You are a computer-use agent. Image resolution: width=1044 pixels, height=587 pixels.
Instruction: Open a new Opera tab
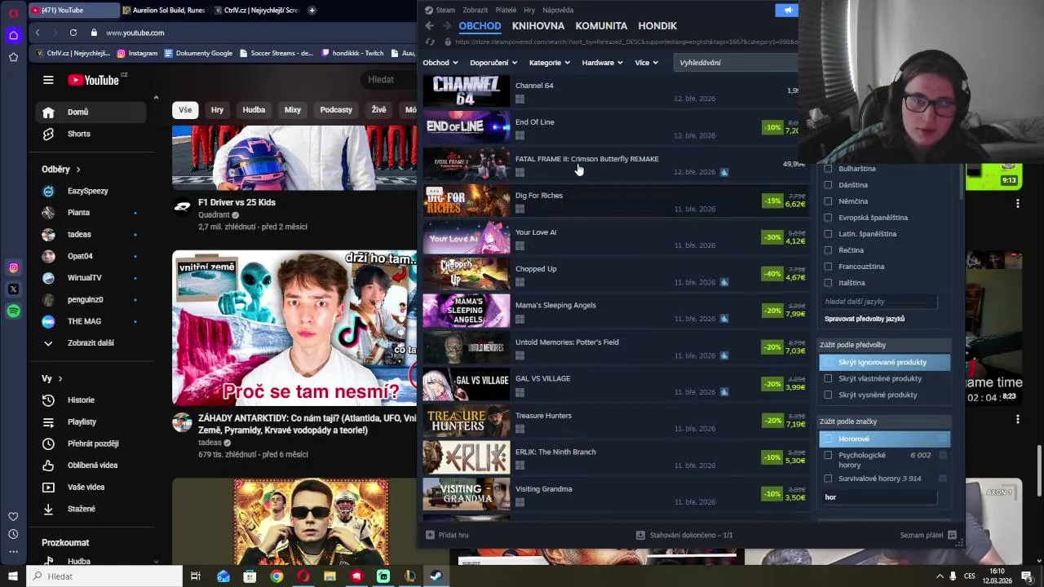click(312, 10)
